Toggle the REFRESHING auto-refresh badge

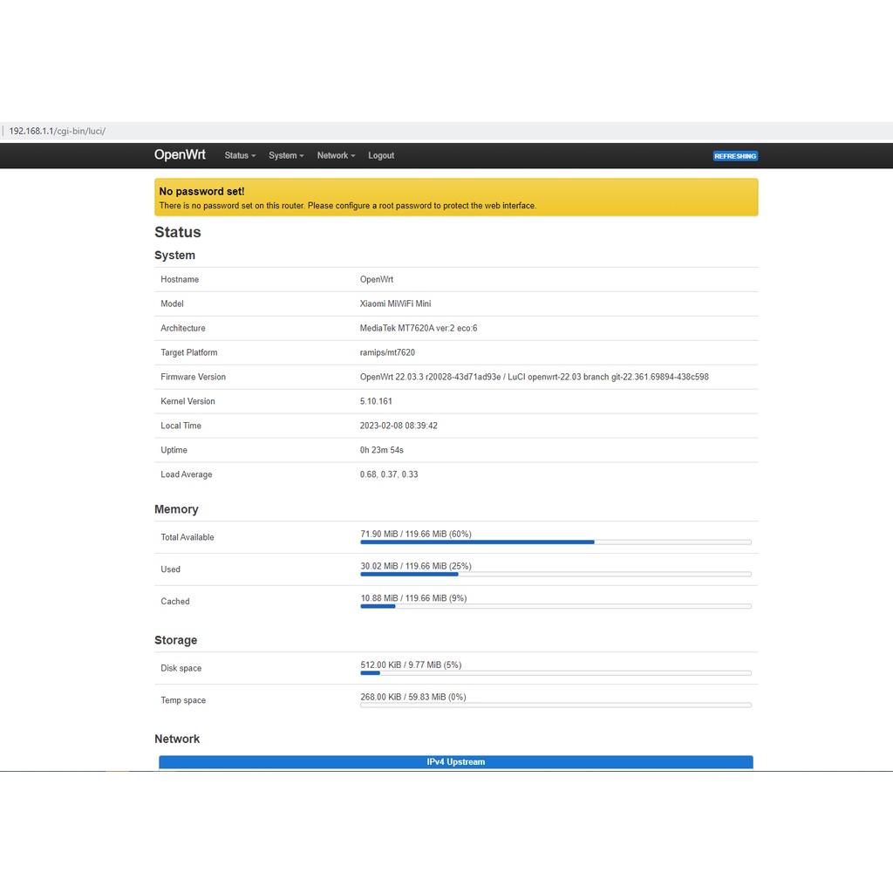tap(735, 156)
